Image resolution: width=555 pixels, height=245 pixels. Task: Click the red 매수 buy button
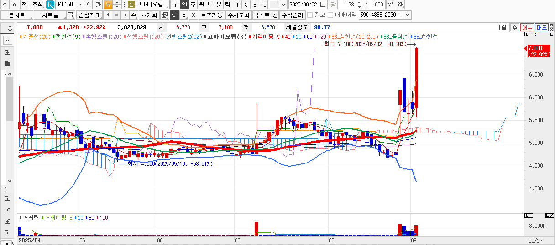pos(527,27)
